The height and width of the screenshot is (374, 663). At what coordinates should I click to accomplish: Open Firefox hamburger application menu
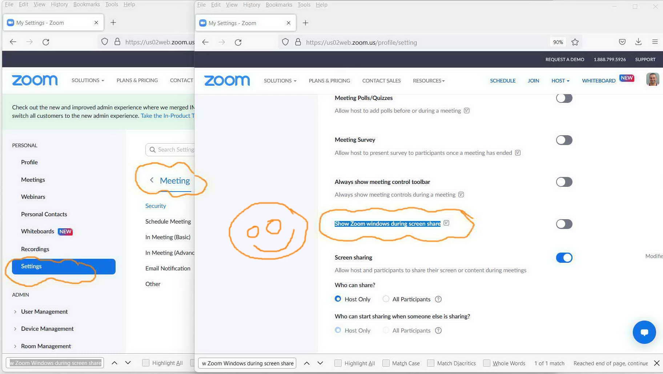click(655, 42)
